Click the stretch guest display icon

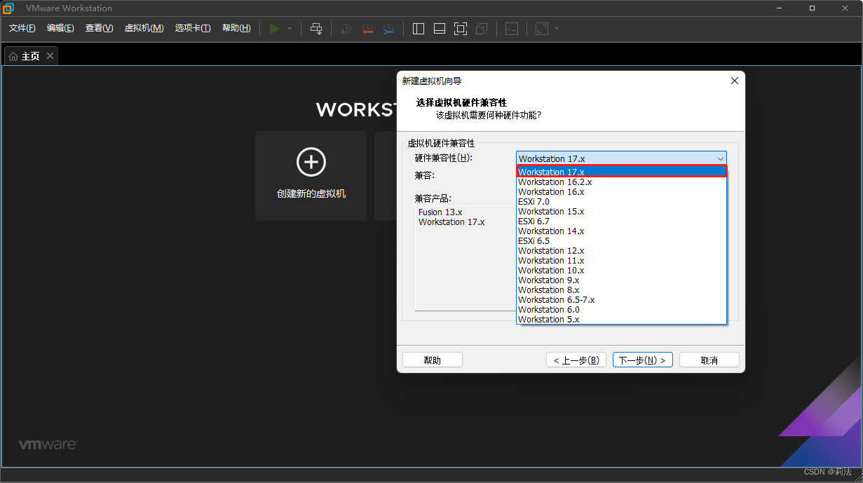tap(542, 29)
